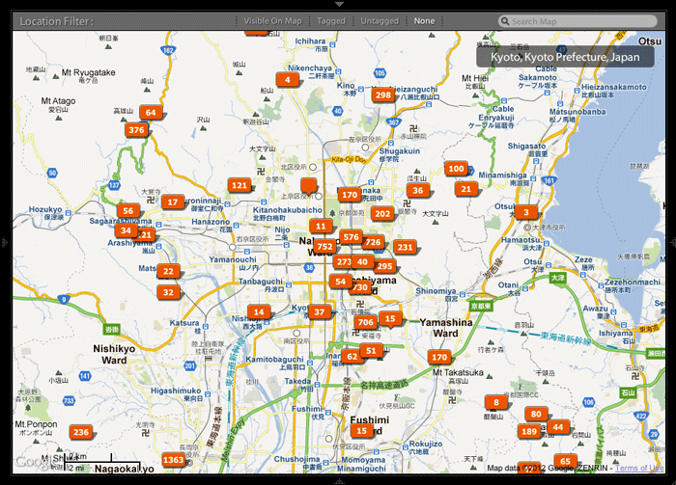Select the 36 photo cluster marker
This screenshot has width=676, height=485.
(418, 190)
